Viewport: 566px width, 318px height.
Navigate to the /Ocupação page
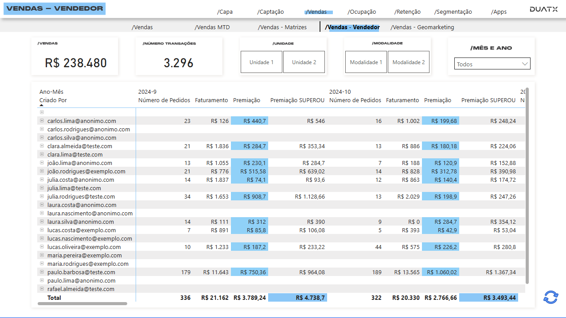click(362, 11)
